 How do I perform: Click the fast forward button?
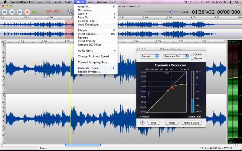pyautogui.click(x=20, y=12)
